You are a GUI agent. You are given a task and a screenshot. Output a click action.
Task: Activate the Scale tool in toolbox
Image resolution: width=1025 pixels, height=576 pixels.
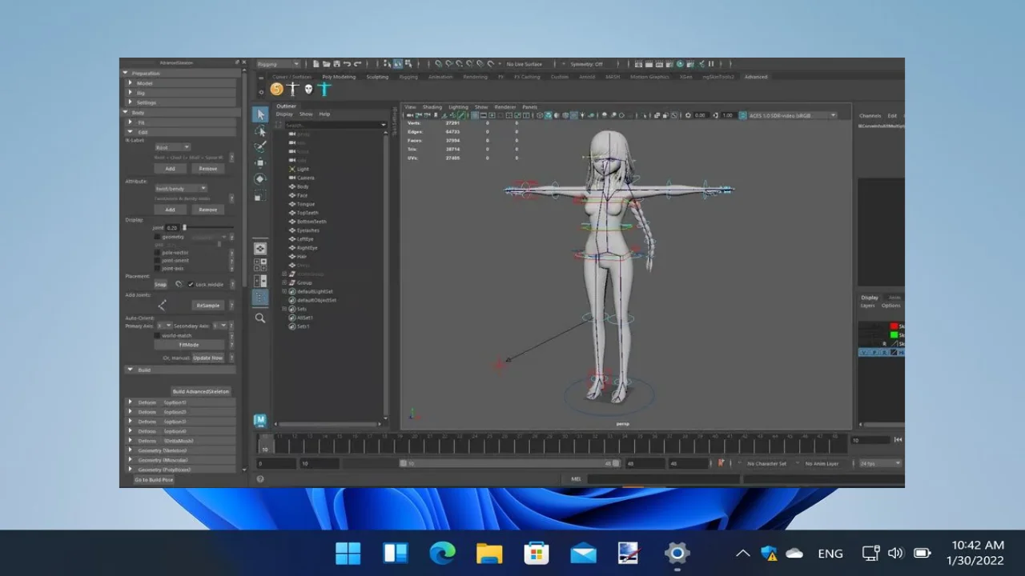point(260,196)
